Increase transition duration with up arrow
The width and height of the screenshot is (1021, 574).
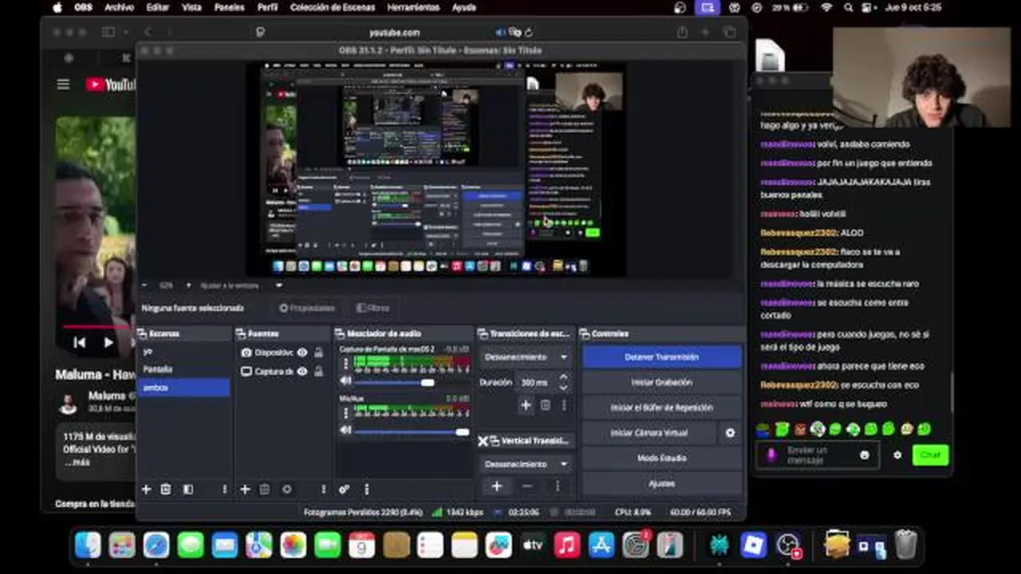coord(564,378)
